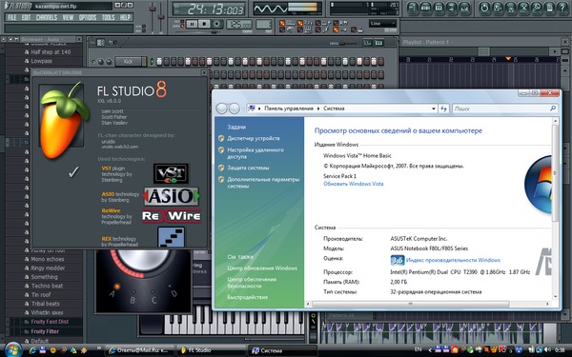Open the VIEW menu
The height and width of the screenshot is (357, 572).
[68, 17]
